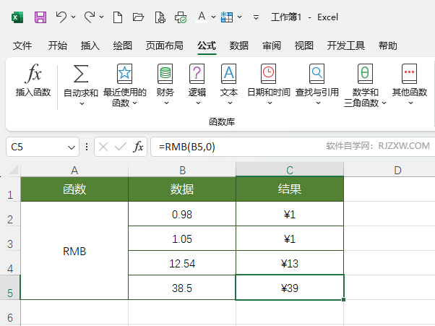
Task: Expand the font color dropdown arrow
Action: click(x=213, y=17)
